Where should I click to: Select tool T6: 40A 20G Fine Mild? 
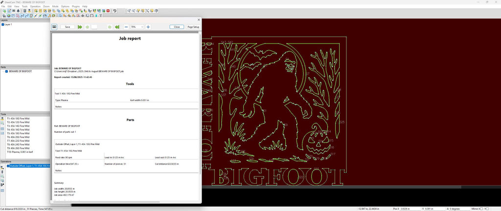[x=18, y=137]
